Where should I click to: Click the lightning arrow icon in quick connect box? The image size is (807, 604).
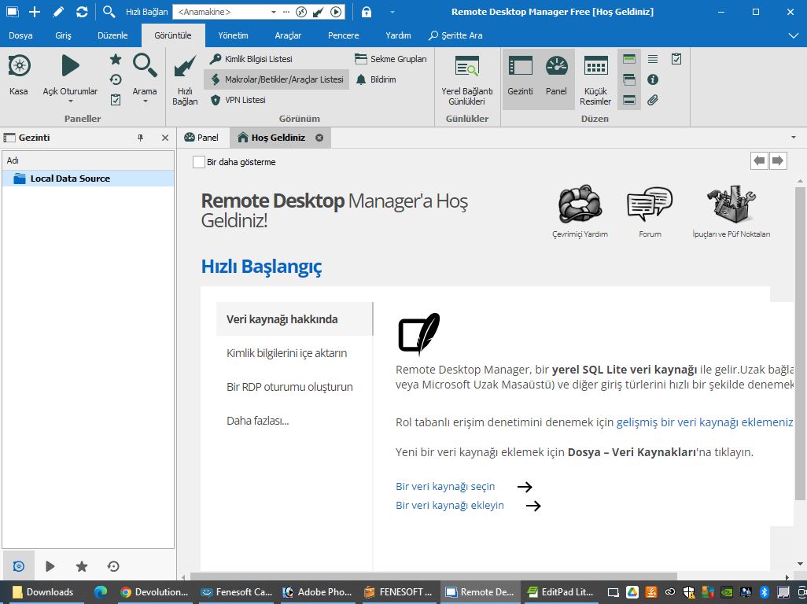319,12
